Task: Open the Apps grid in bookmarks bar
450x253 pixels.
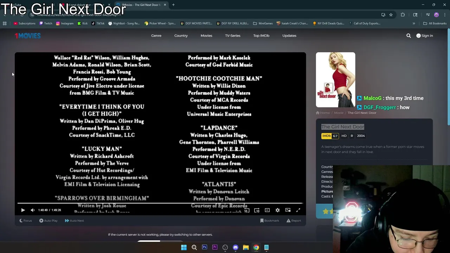Action: (5, 24)
